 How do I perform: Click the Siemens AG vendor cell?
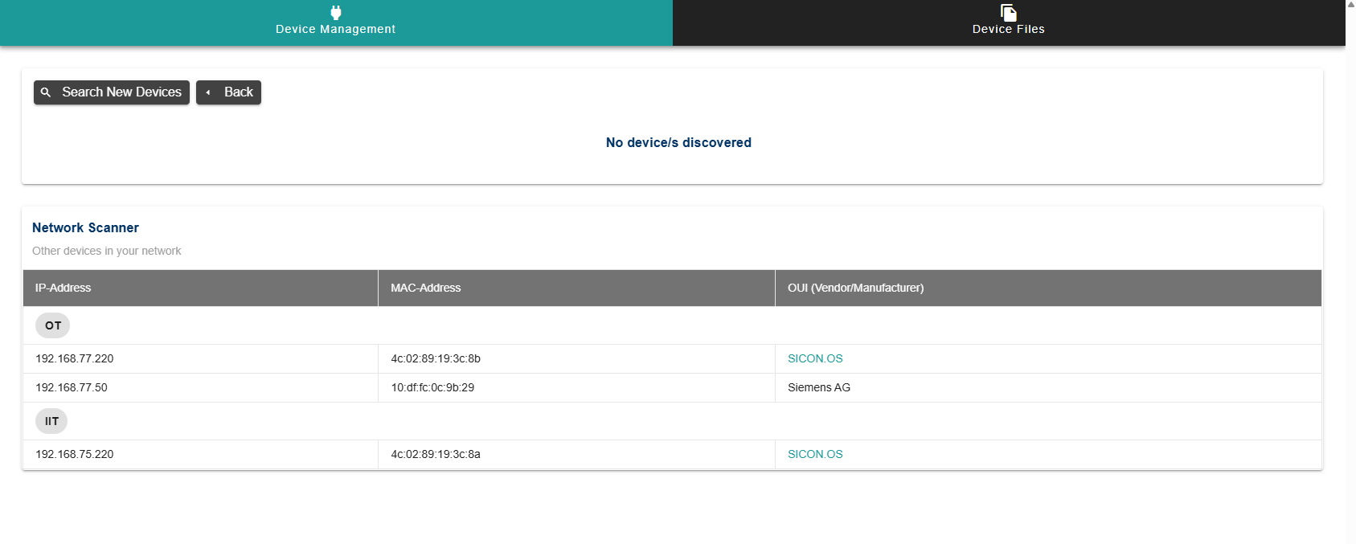pyautogui.click(x=819, y=387)
